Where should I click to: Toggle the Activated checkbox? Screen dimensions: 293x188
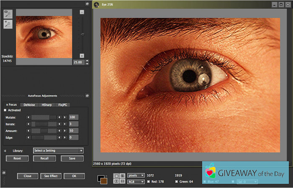[x=5, y=110]
